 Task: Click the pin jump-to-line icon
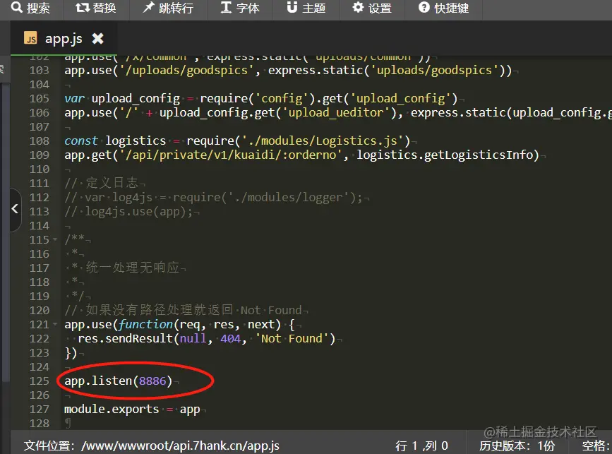pos(148,7)
